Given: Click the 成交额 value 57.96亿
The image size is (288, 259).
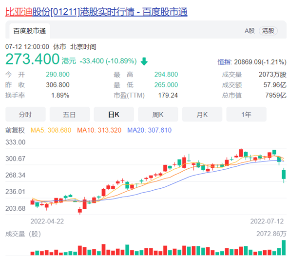Looking at the screenshot, I should tap(275, 85).
